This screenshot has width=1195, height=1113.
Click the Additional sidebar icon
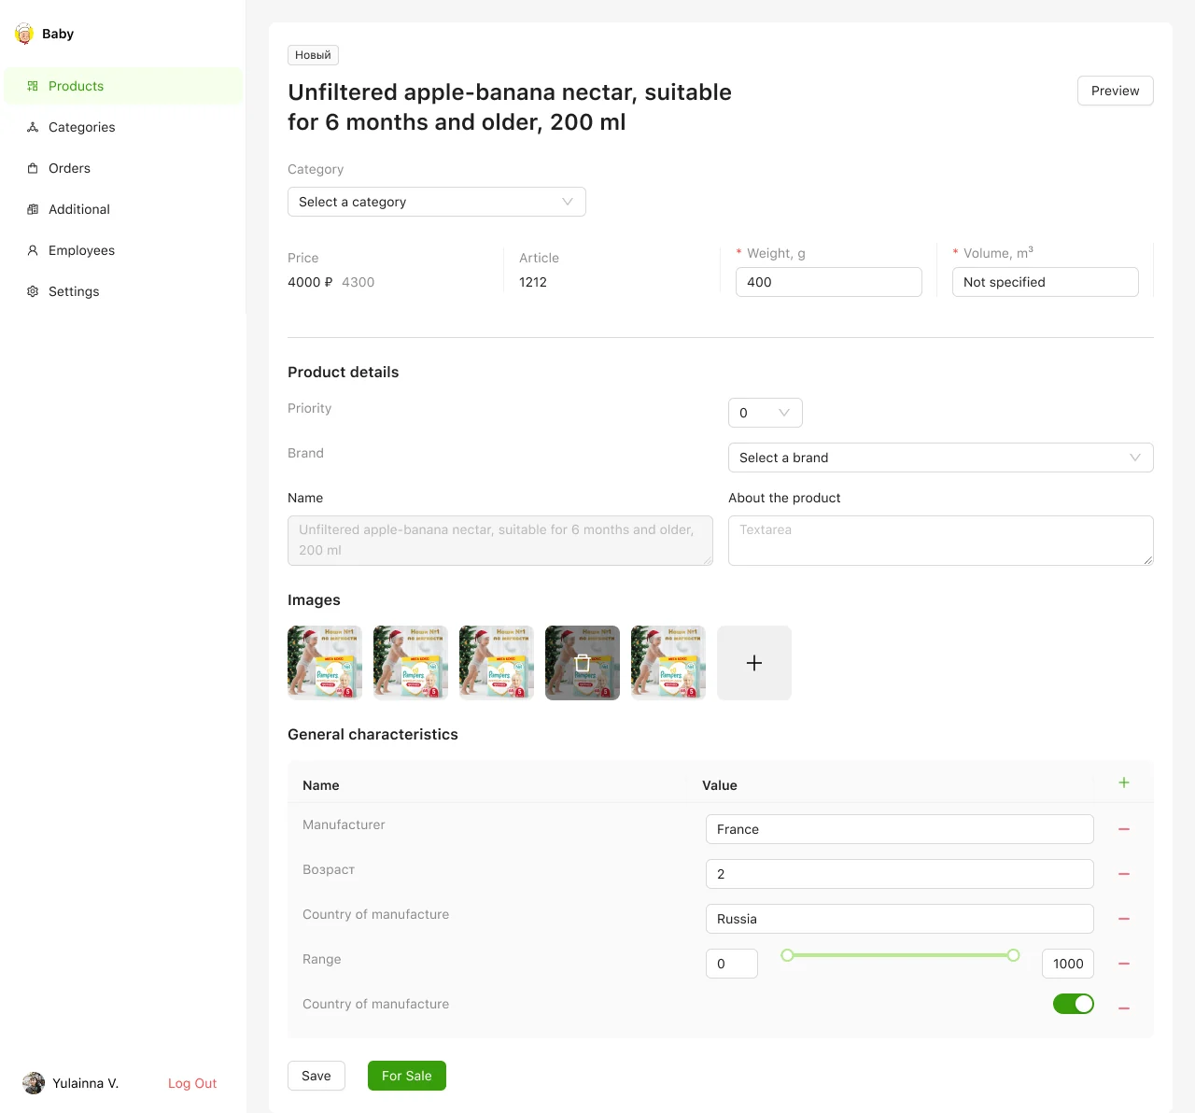click(33, 209)
